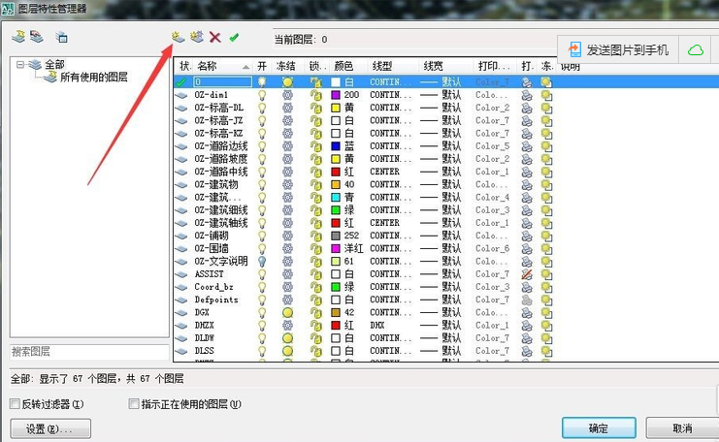The image size is (719, 442).
Task: Click the Layer States Manager icon
Action: click(x=61, y=38)
